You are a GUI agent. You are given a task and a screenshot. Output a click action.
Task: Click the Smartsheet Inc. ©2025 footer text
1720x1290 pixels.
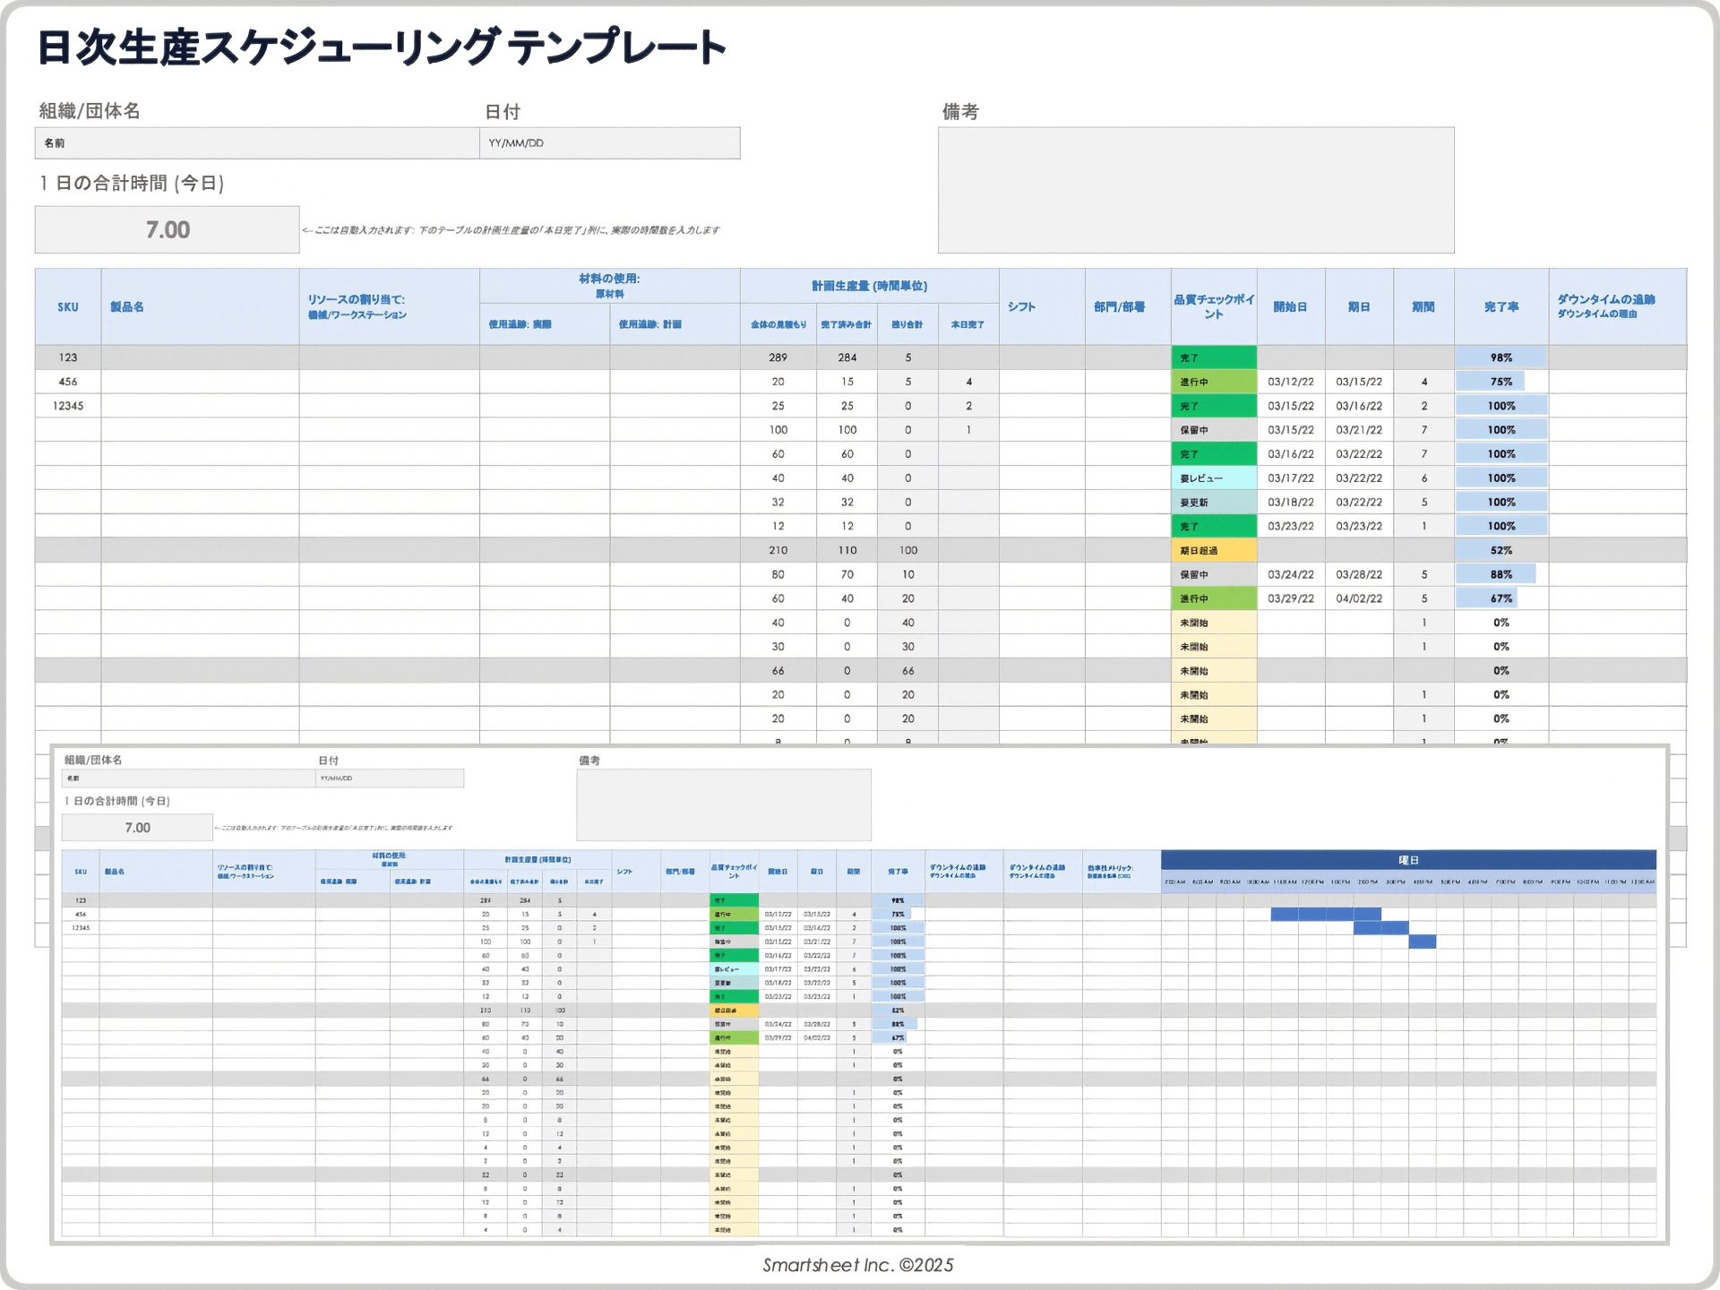point(858,1265)
